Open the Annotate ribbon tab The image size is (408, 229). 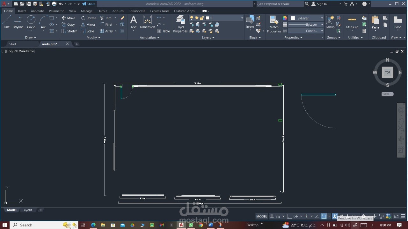[37, 11]
